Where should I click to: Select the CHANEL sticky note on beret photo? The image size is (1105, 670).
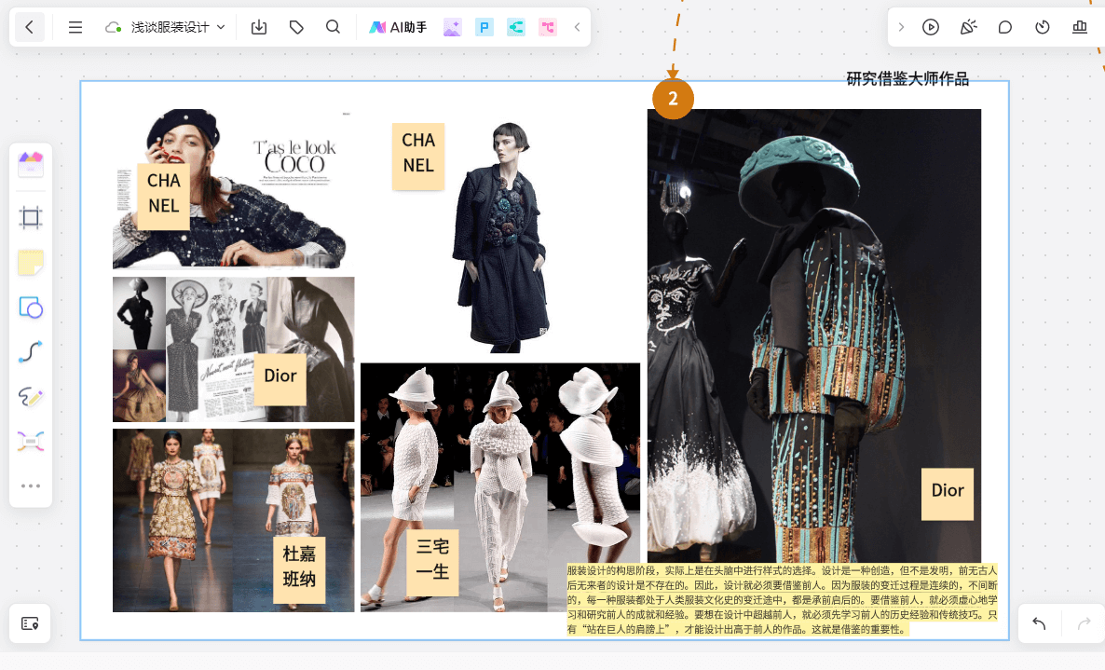point(163,198)
